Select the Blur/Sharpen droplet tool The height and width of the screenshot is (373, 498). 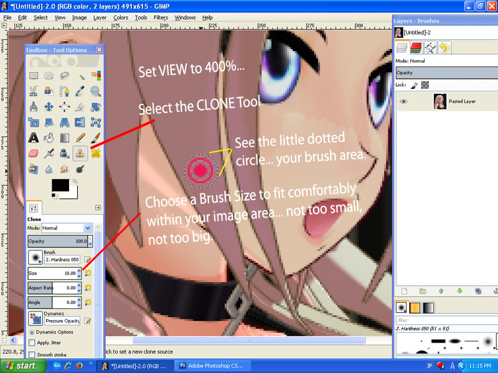tap(49, 168)
